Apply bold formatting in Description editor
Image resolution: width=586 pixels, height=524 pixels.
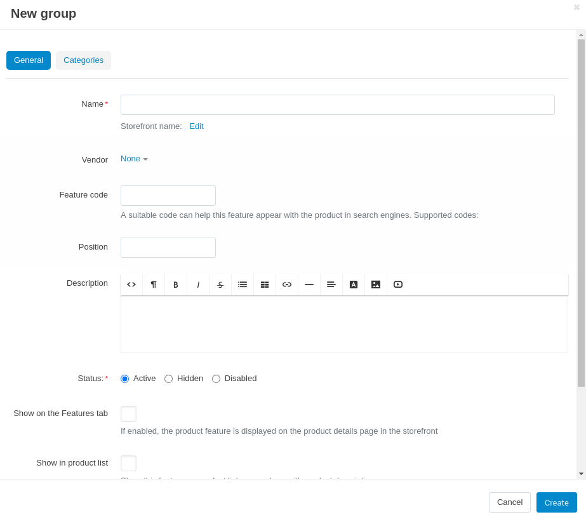(x=176, y=285)
